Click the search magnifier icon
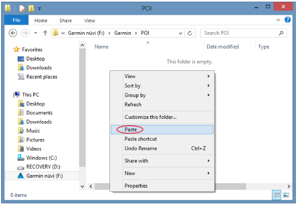Screen dimensions: 298x205 coord(281,33)
